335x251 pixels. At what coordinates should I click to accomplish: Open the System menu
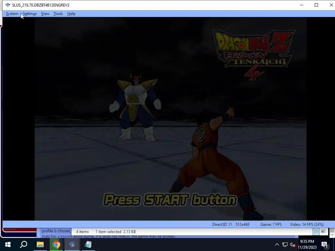(x=12, y=14)
